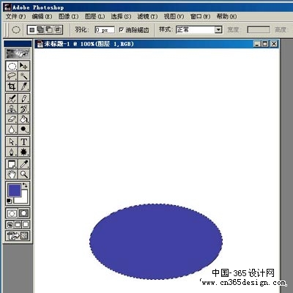Toggle the anti-alias (消除锯齿) checkbox
Image resolution: width=293 pixels, height=293 pixels.
point(122,30)
